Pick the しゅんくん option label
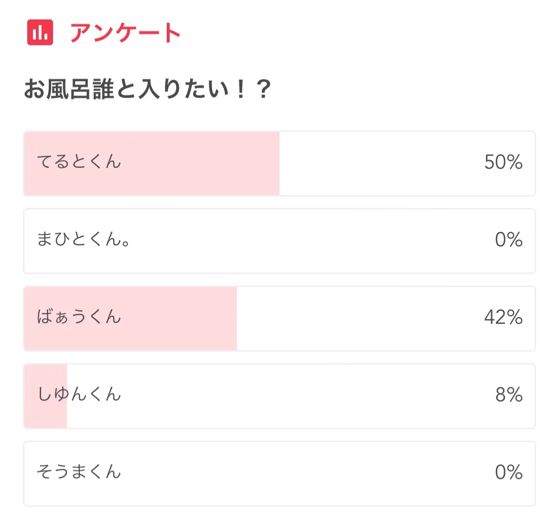 (x=79, y=395)
